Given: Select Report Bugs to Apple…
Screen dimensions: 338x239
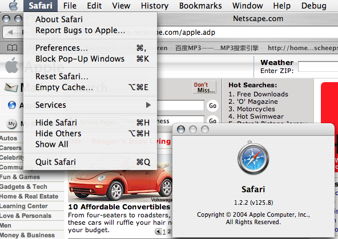Looking at the screenshot, I should pos(90,30).
